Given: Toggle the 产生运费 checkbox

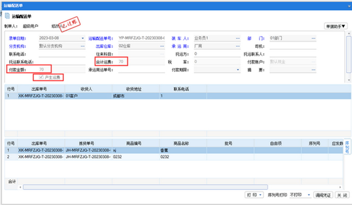Looking at the screenshot, I should pyautogui.click(x=41, y=77).
